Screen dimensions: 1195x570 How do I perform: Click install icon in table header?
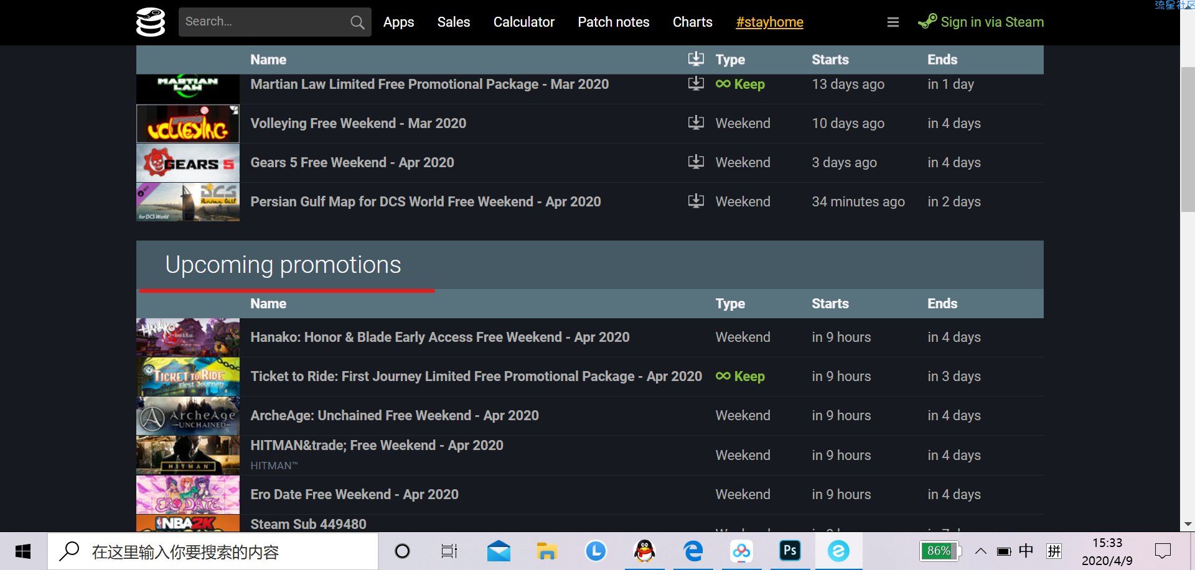(x=696, y=59)
